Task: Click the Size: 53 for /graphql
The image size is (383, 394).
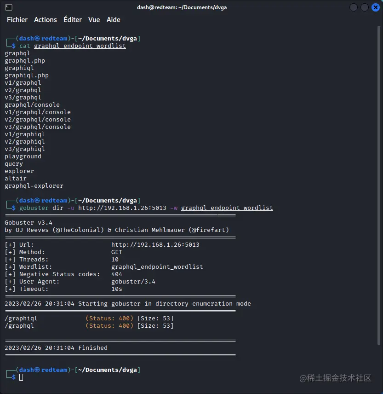Action: 155,326
